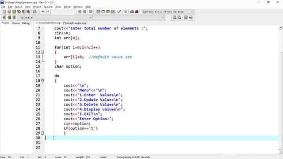
Task: Click the Find icon near the class combos
Action: [x=174, y=18]
